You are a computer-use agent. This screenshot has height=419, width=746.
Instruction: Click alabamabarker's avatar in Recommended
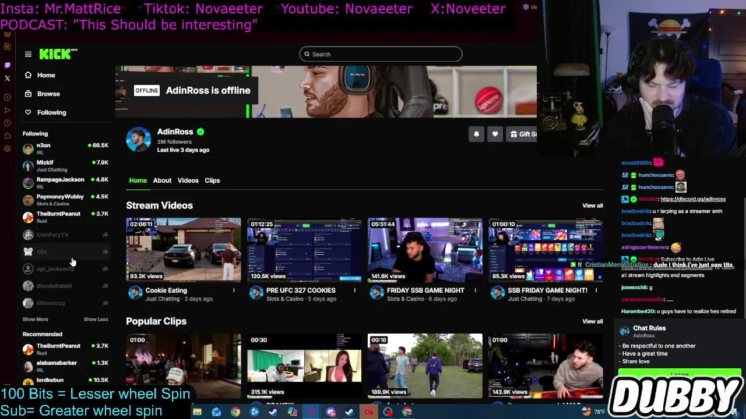pyautogui.click(x=28, y=366)
